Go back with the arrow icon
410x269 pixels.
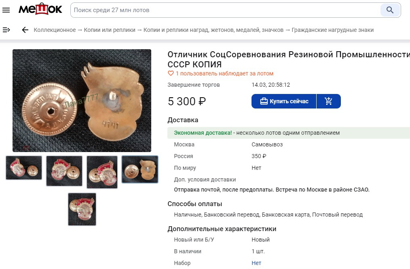point(25,30)
